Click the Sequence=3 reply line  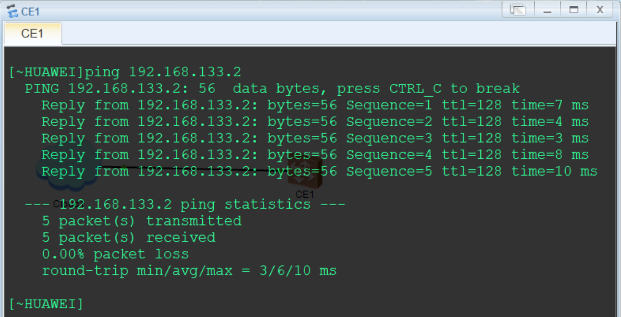(314, 138)
